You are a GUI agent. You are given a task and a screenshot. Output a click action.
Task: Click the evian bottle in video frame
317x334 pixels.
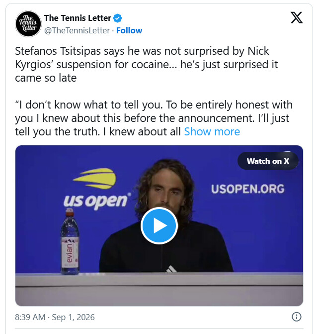point(70,241)
